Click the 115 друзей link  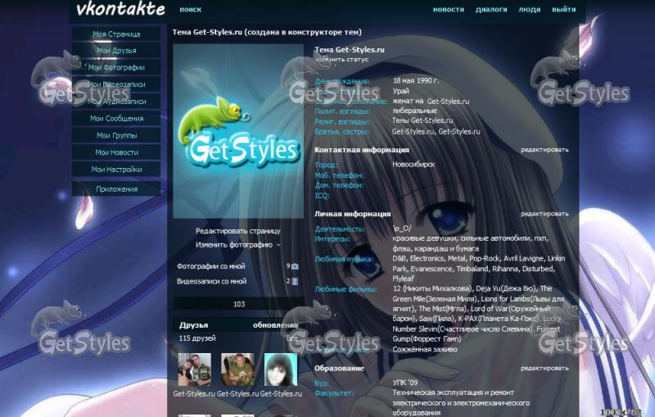197,338
